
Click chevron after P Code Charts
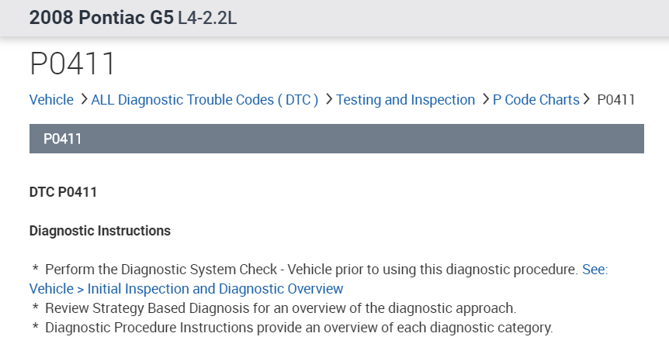click(x=588, y=100)
